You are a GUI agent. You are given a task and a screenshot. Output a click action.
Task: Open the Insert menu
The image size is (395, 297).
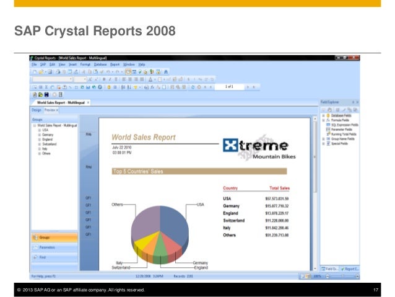tap(72, 64)
